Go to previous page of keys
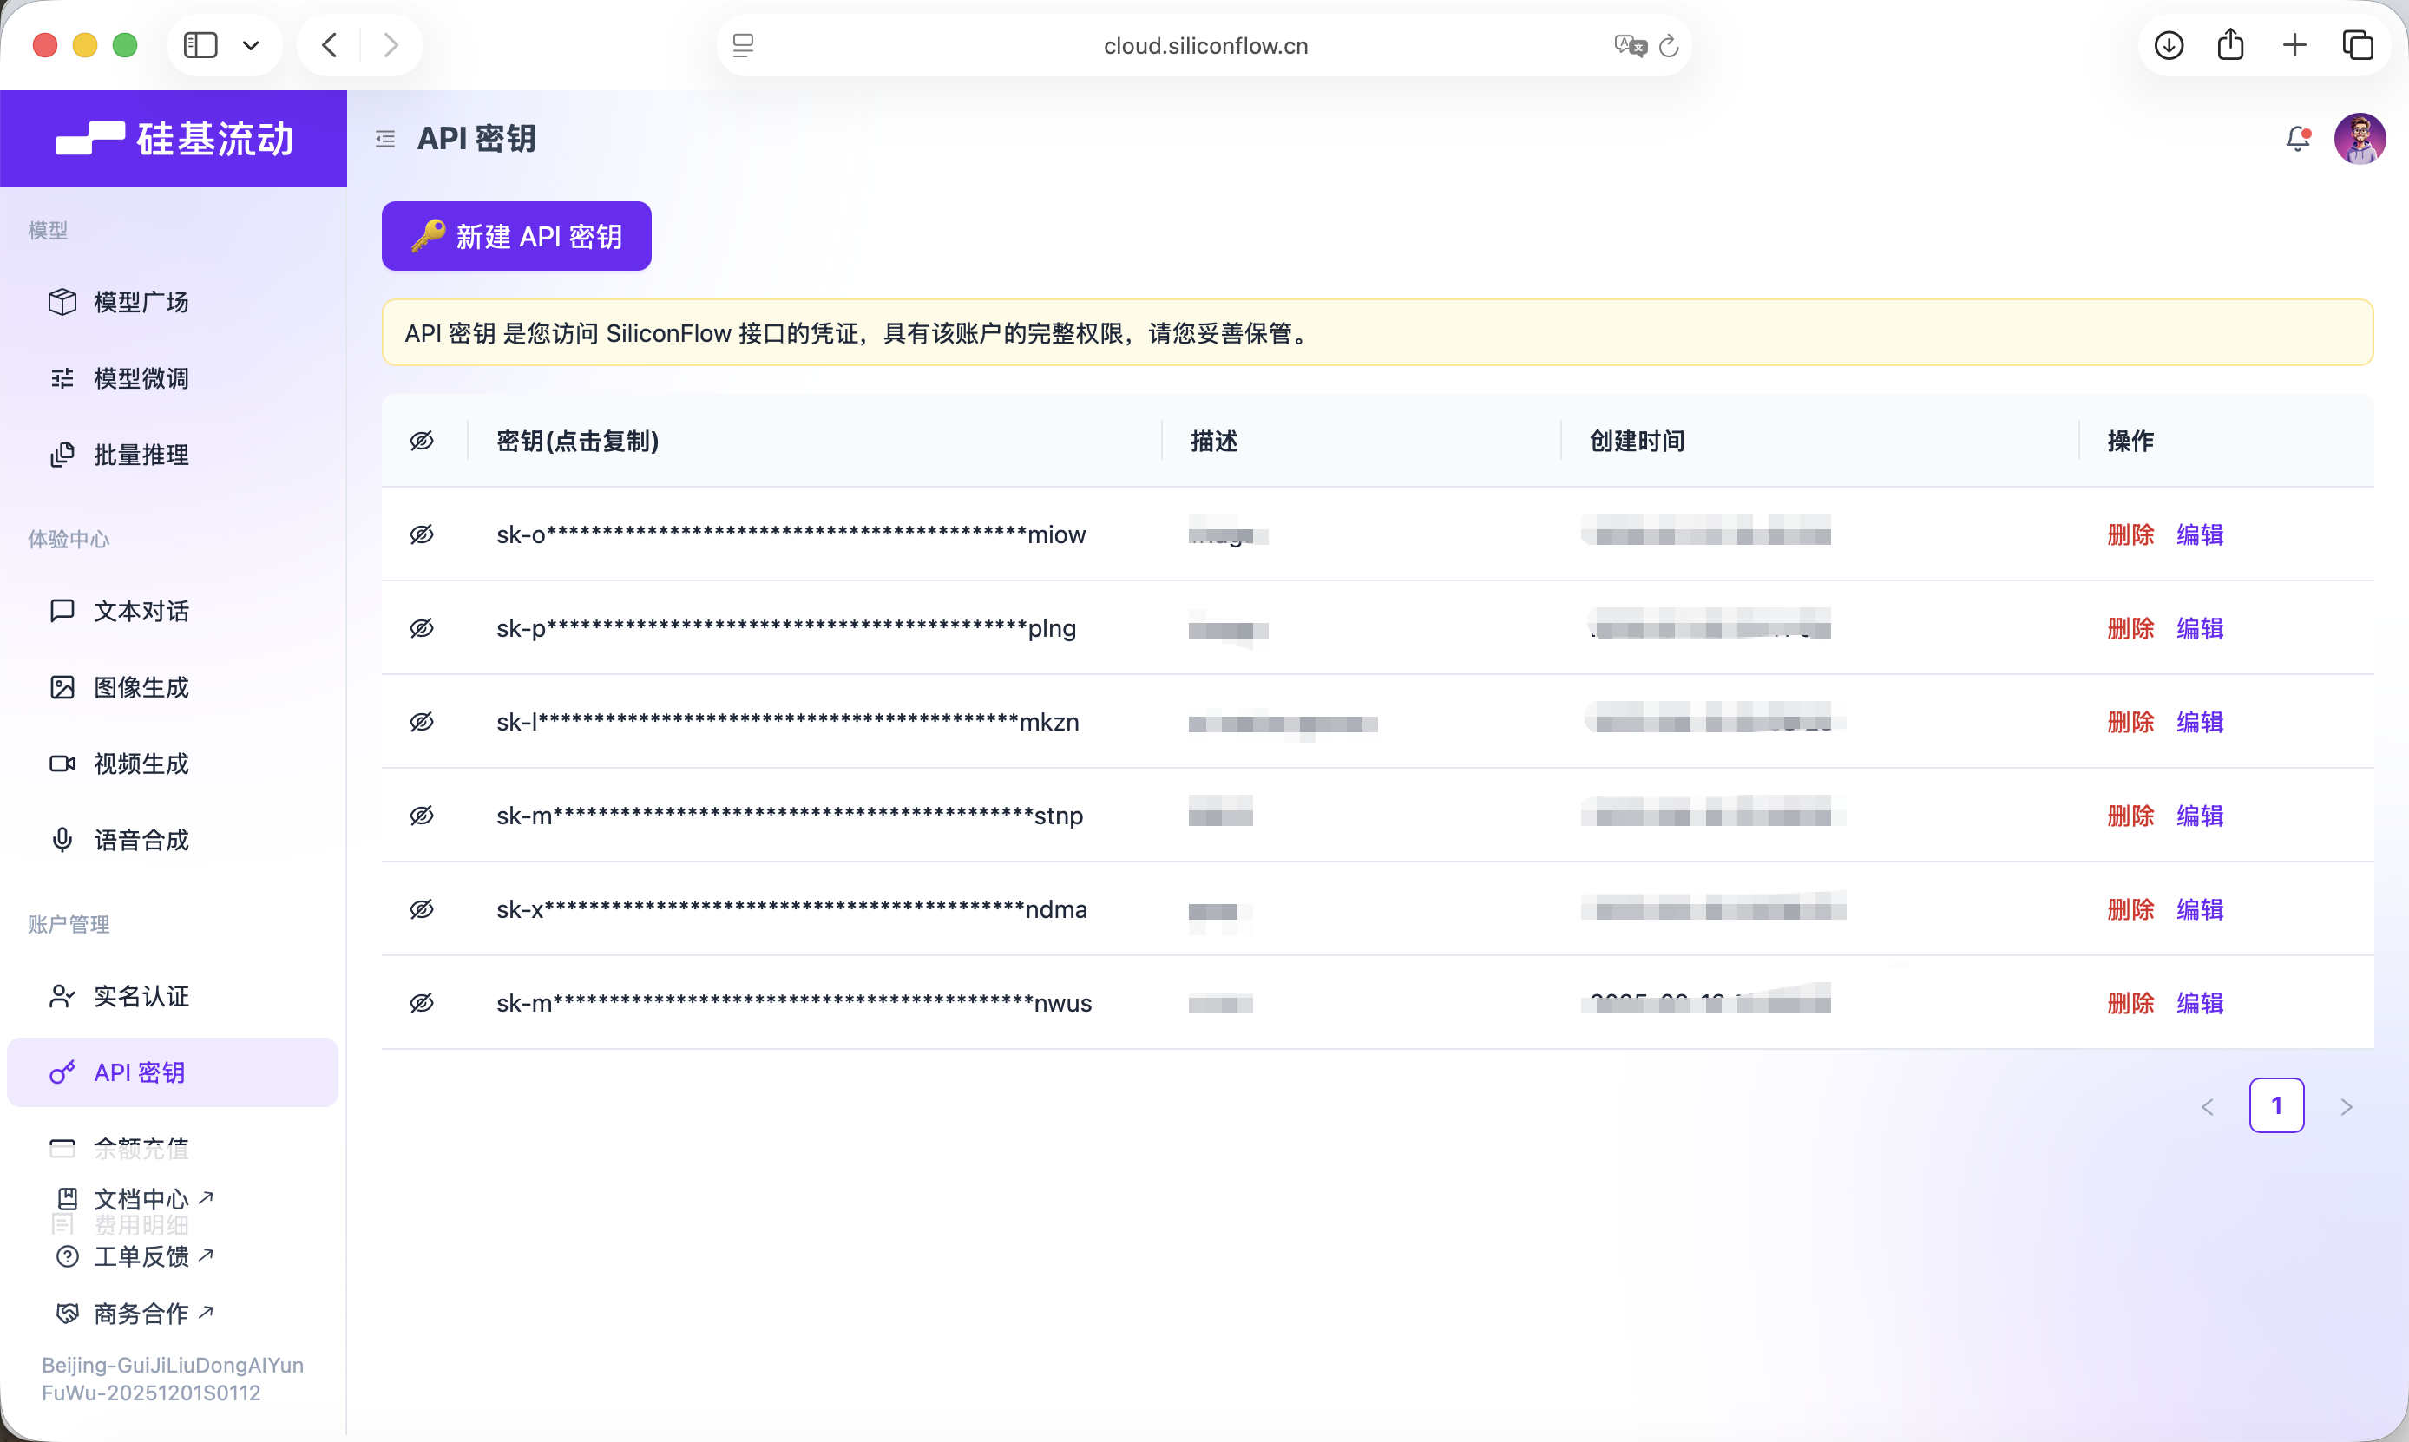 [2207, 1107]
